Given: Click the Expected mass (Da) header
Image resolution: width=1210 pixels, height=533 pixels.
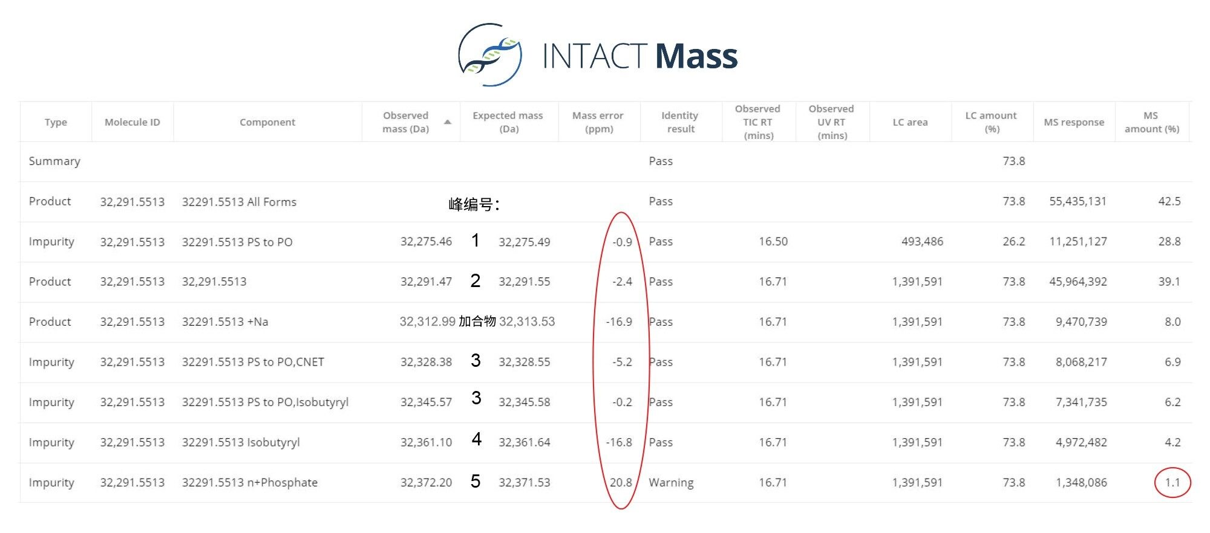Looking at the screenshot, I should [x=508, y=122].
